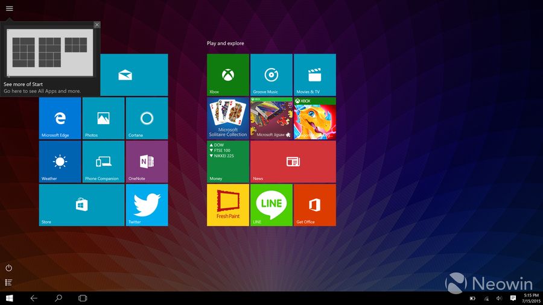Click the See more of Start text
The height and width of the screenshot is (305, 543).
23,84
